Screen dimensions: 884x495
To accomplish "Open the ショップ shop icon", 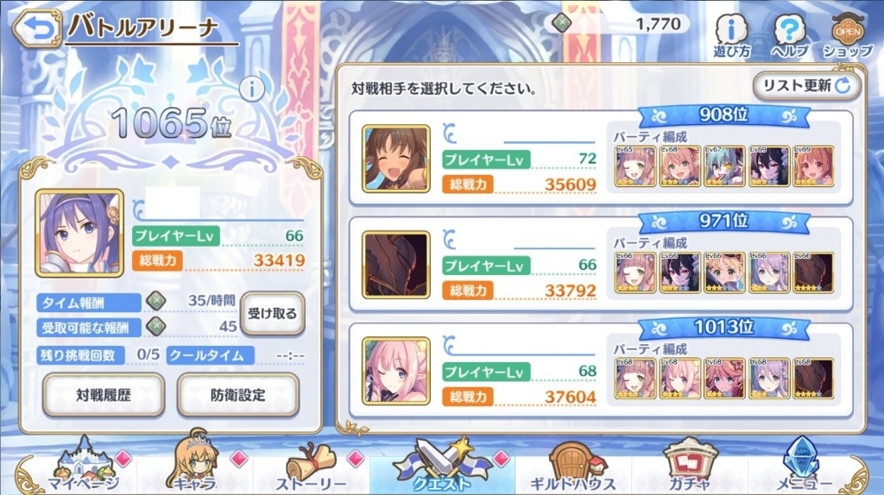I will coord(848,35).
